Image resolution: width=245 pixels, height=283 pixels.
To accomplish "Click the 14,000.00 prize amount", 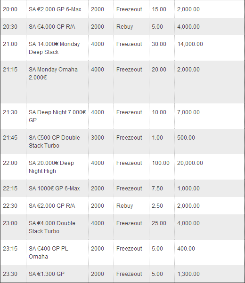I will point(190,44).
